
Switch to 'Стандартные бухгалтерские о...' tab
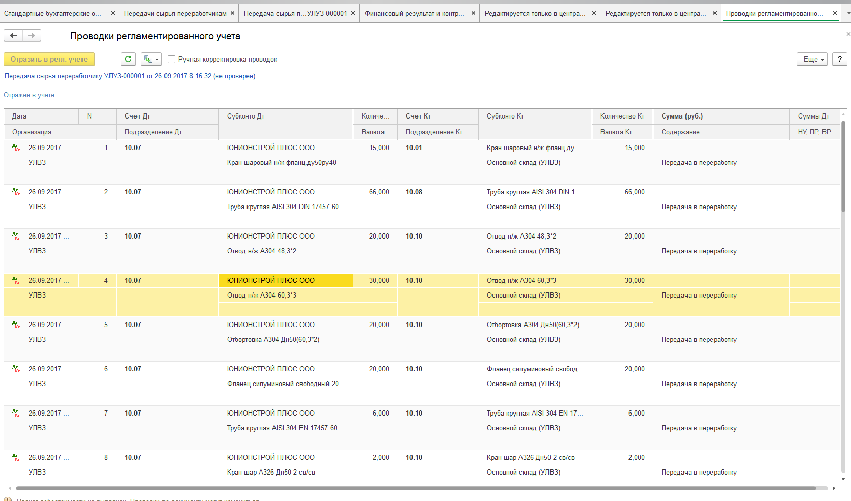(x=52, y=13)
